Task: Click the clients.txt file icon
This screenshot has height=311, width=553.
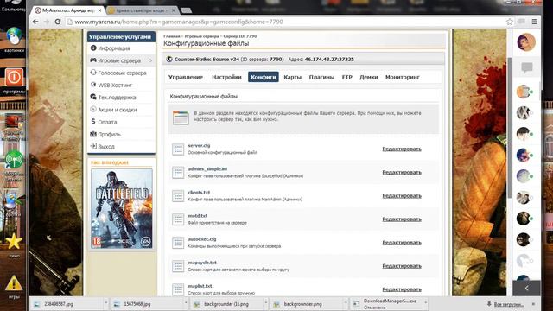Action: click(x=178, y=196)
